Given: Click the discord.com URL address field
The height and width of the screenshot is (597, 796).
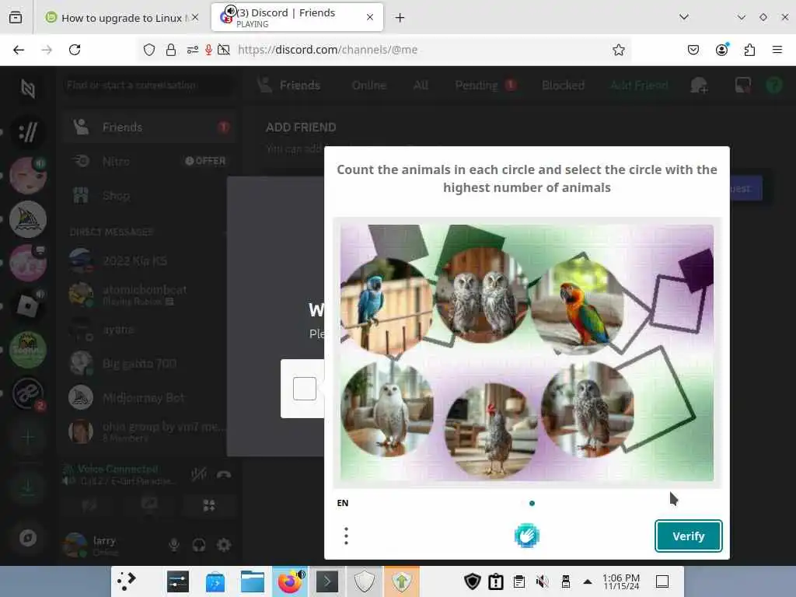Looking at the screenshot, I should [x=327, y=50].
